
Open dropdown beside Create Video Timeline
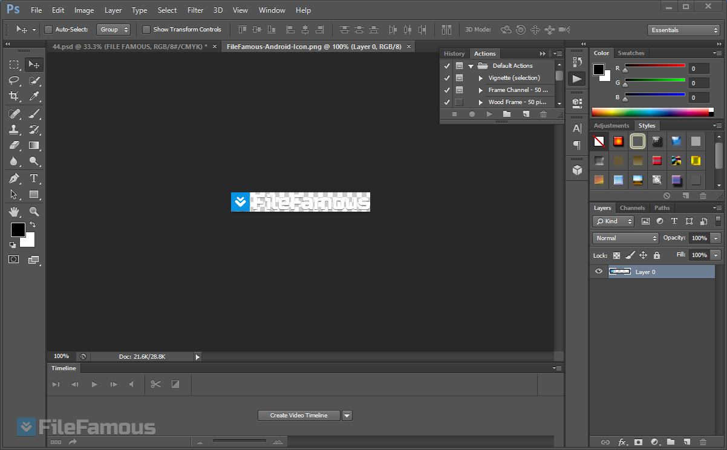[x=347, y=416]
